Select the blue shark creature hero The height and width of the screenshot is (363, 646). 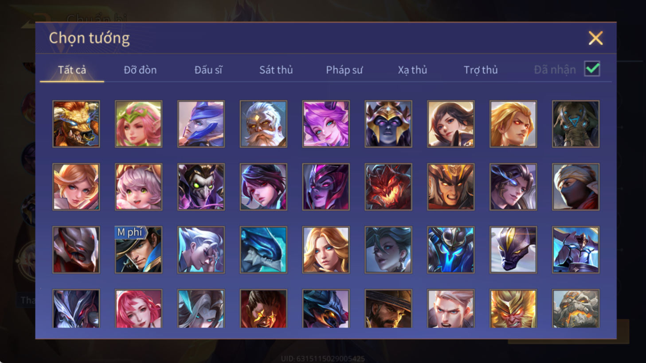pos(263,250)
